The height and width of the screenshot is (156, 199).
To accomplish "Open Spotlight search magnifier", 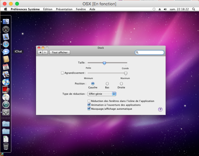I will [193, 9].
